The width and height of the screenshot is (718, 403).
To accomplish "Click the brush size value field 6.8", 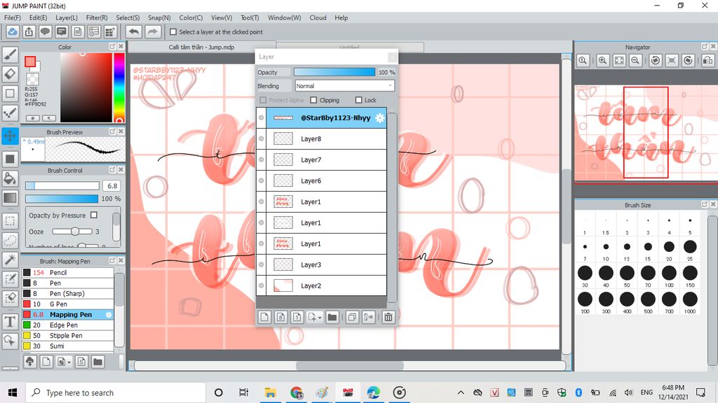I will point(112,185).
